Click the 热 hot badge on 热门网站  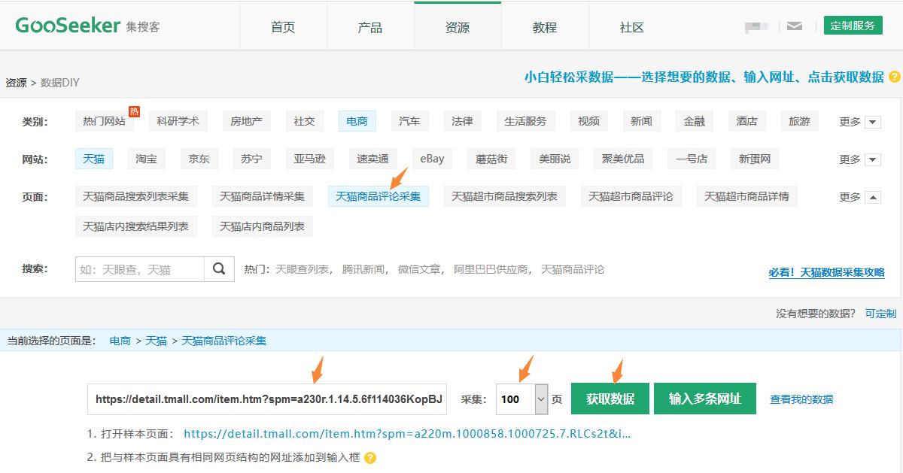(x=135, y=111)
